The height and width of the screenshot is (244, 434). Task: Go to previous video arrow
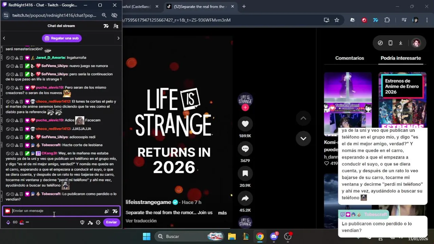(x=303, y=118)
